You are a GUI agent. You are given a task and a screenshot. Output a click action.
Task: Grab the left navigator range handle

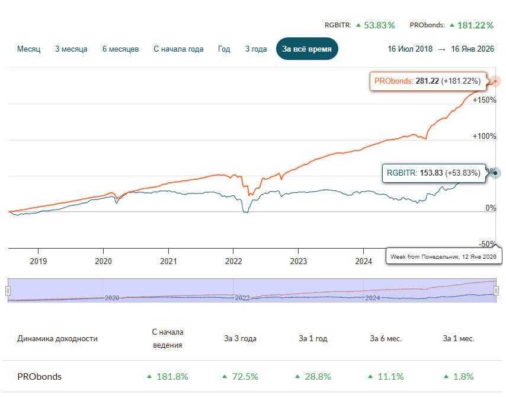(x=8, y=291)
